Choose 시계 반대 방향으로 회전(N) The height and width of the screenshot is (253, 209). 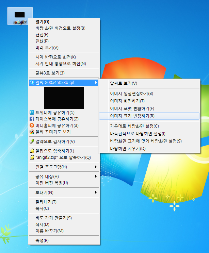(x=64, y=64)
